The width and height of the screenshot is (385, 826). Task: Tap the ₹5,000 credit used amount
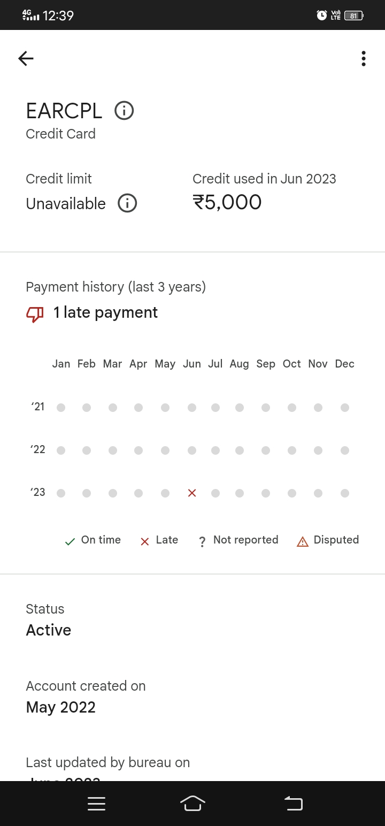(x=227, y=202)
